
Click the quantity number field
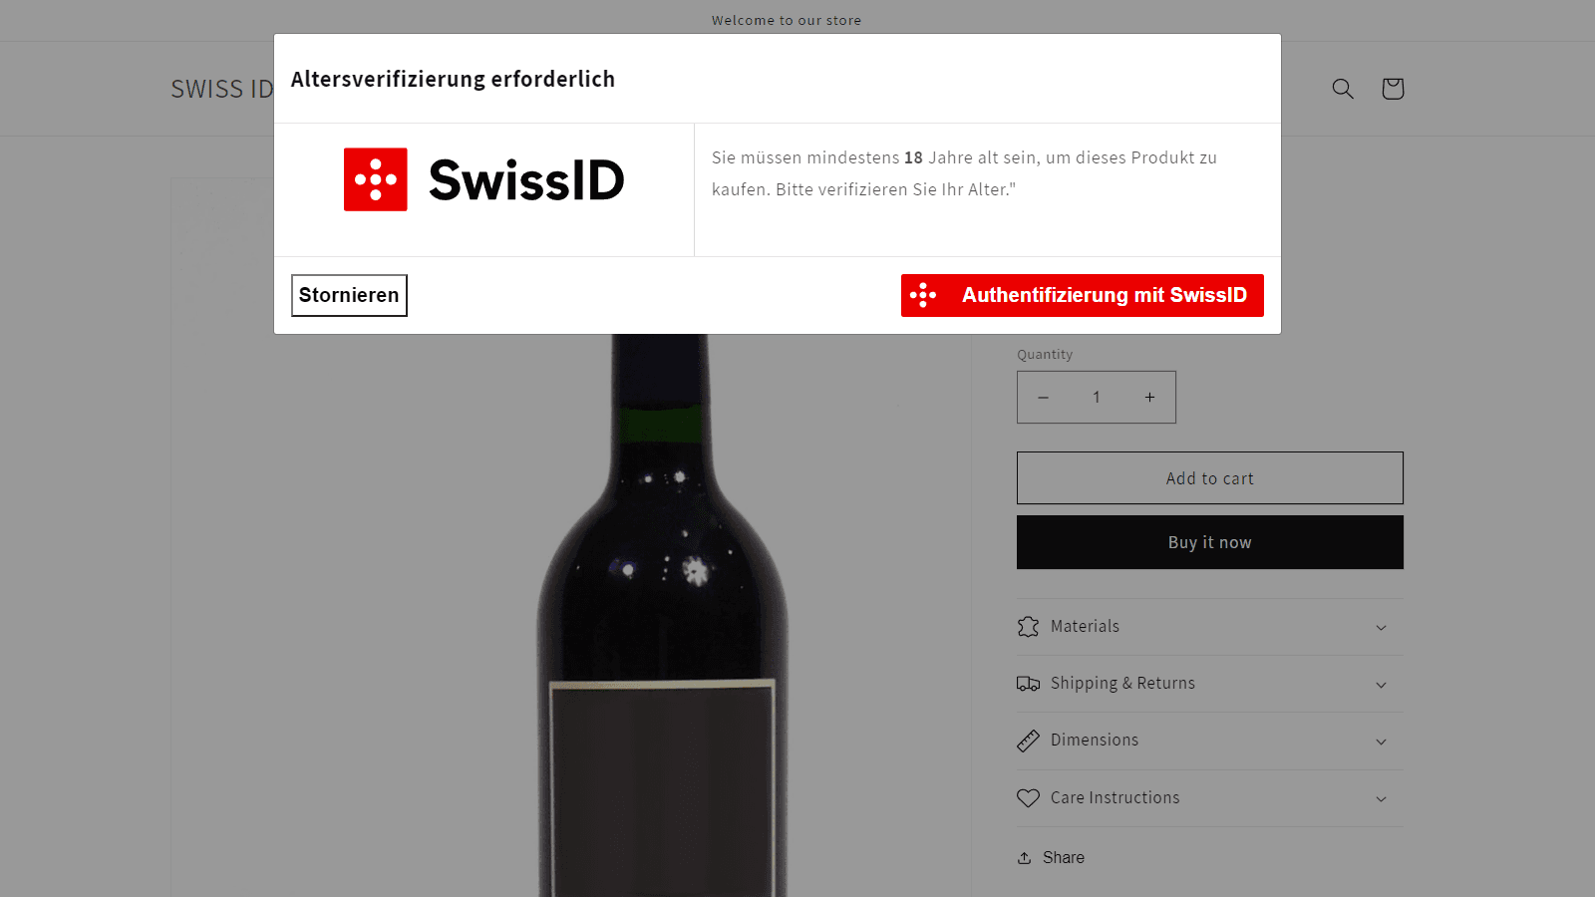click(x=1097, y=397)
